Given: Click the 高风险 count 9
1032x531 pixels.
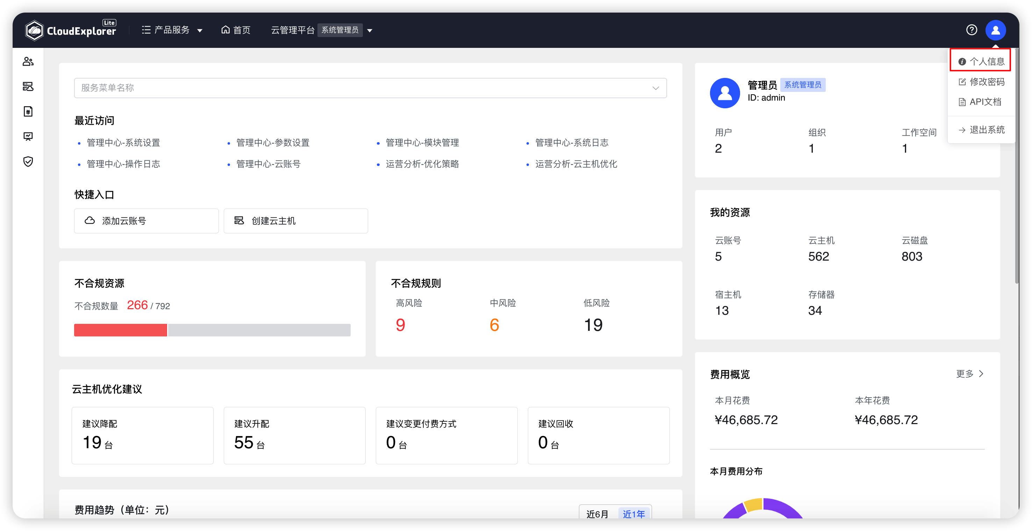Looking at the screenshot, I should pyautogui.click(x=400, y=325).
